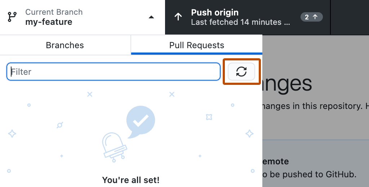Focus the Filter text field
Screen dimensions: 369x187
click(x=114, y=72)
